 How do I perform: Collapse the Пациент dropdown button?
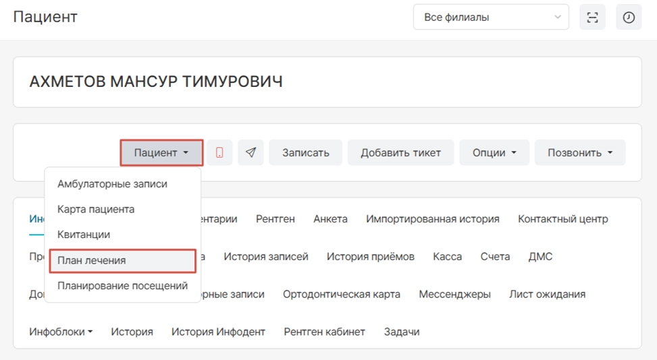coord(161,152)
